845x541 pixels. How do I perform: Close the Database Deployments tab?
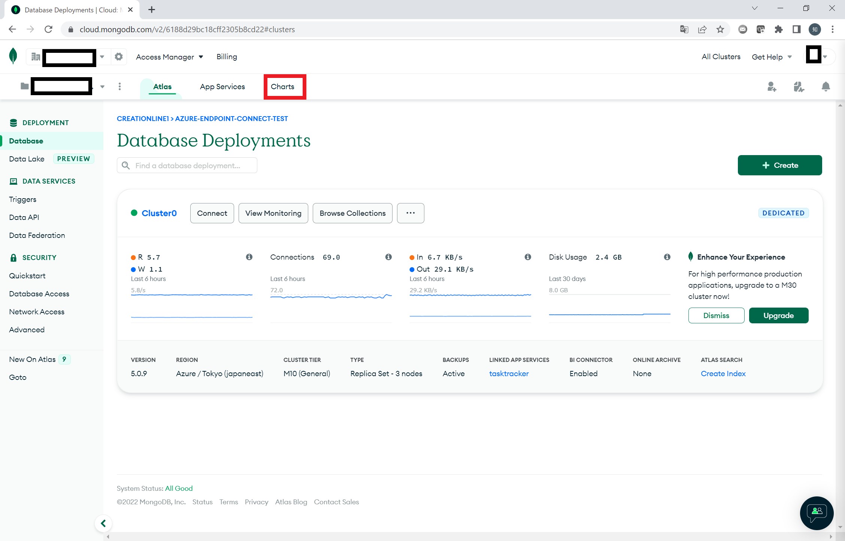(x=130, y=10)
